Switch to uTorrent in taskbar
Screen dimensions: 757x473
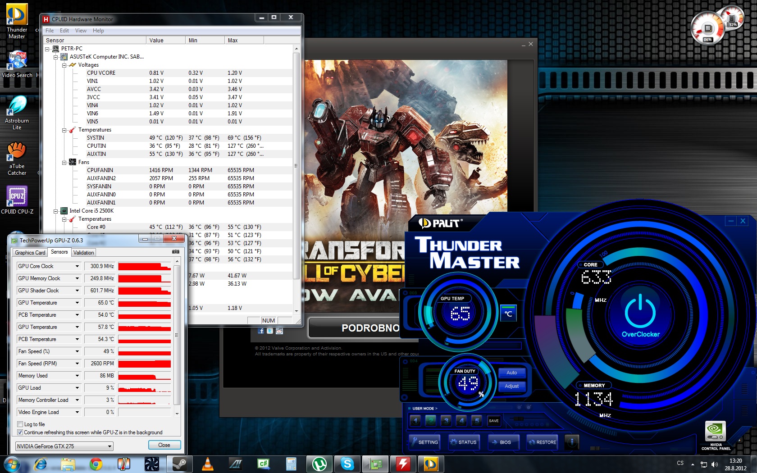pos(319,464)
